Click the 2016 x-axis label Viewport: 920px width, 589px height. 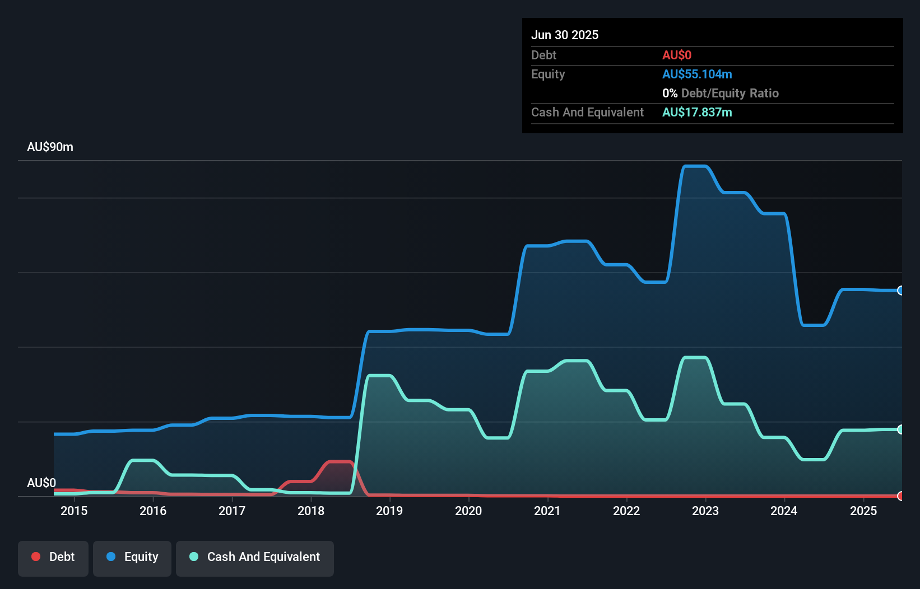pos(153,511)
